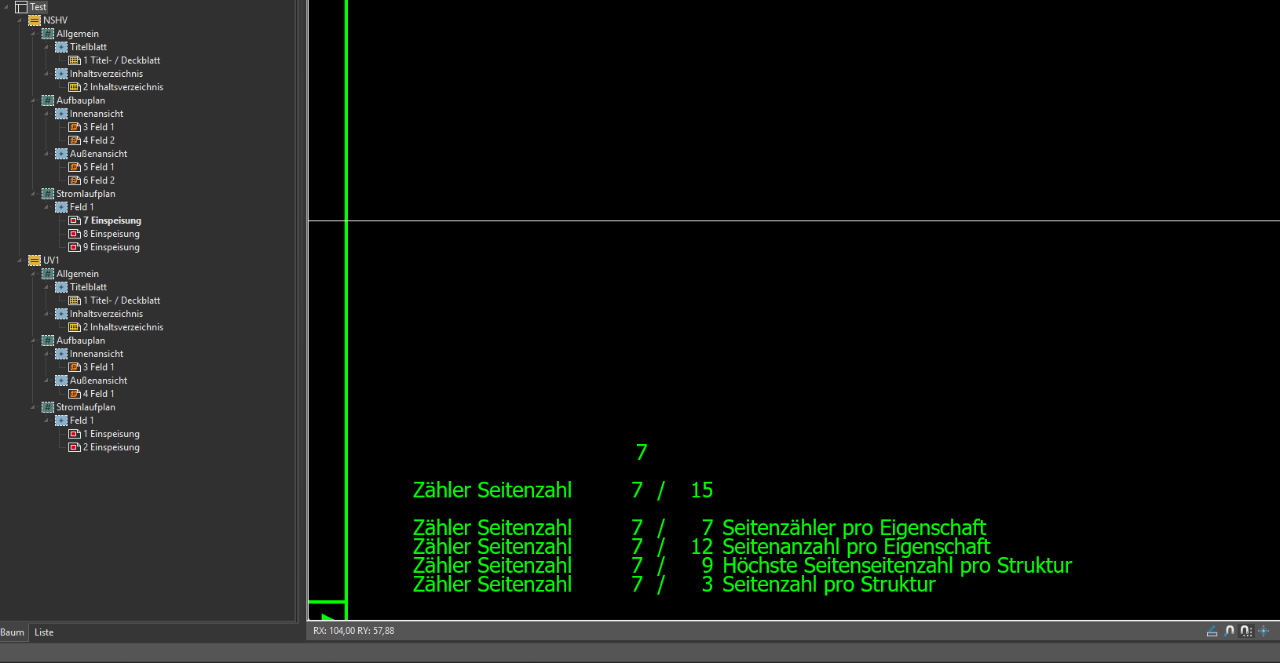
Task: Click the UV1 page 1 Titel- / Deckblatt icon
Action: coord(75,301)
